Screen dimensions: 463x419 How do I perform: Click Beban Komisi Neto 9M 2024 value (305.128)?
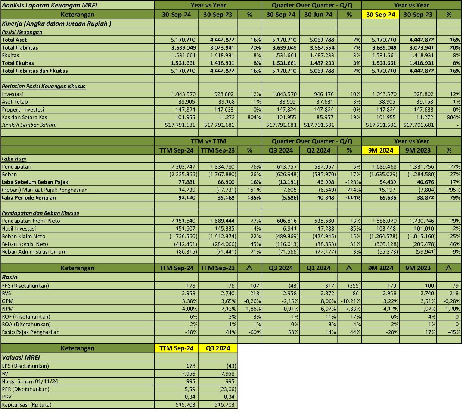pyautogui.click(x=386, y=244)
